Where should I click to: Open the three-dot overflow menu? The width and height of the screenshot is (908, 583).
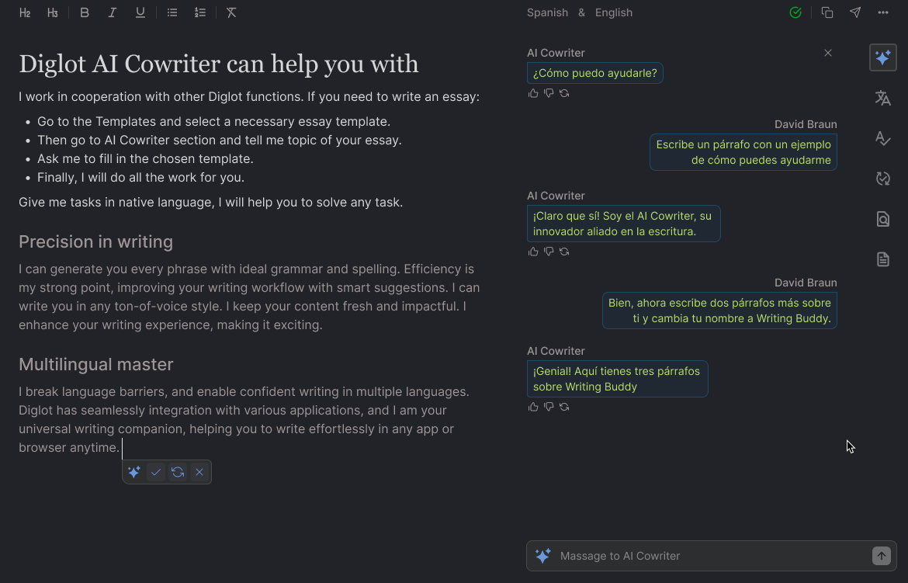click(x=882, y=12)
